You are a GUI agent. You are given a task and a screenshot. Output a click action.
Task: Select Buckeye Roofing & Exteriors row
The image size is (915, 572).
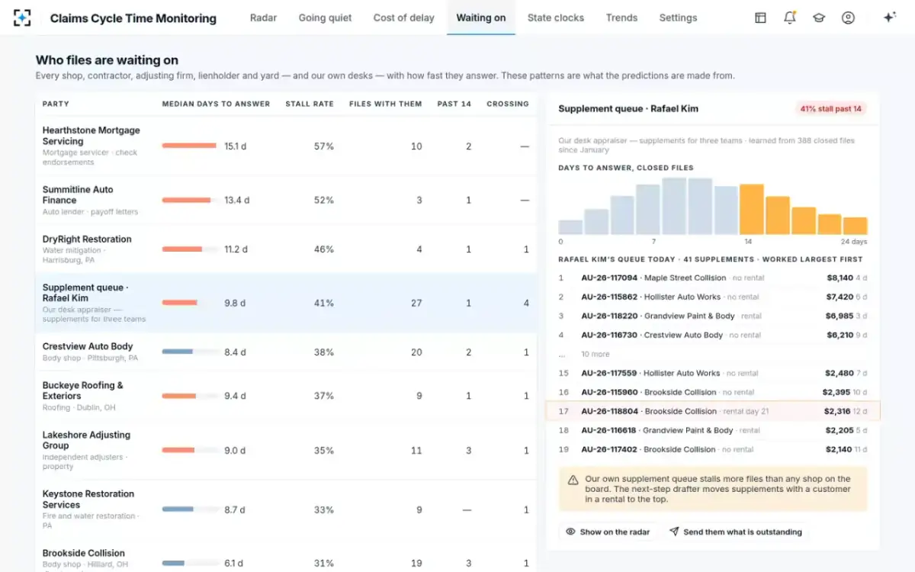(x=286, y=396)
